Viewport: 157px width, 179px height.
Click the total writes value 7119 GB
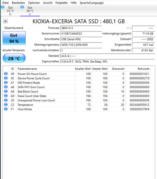[143, 34]
